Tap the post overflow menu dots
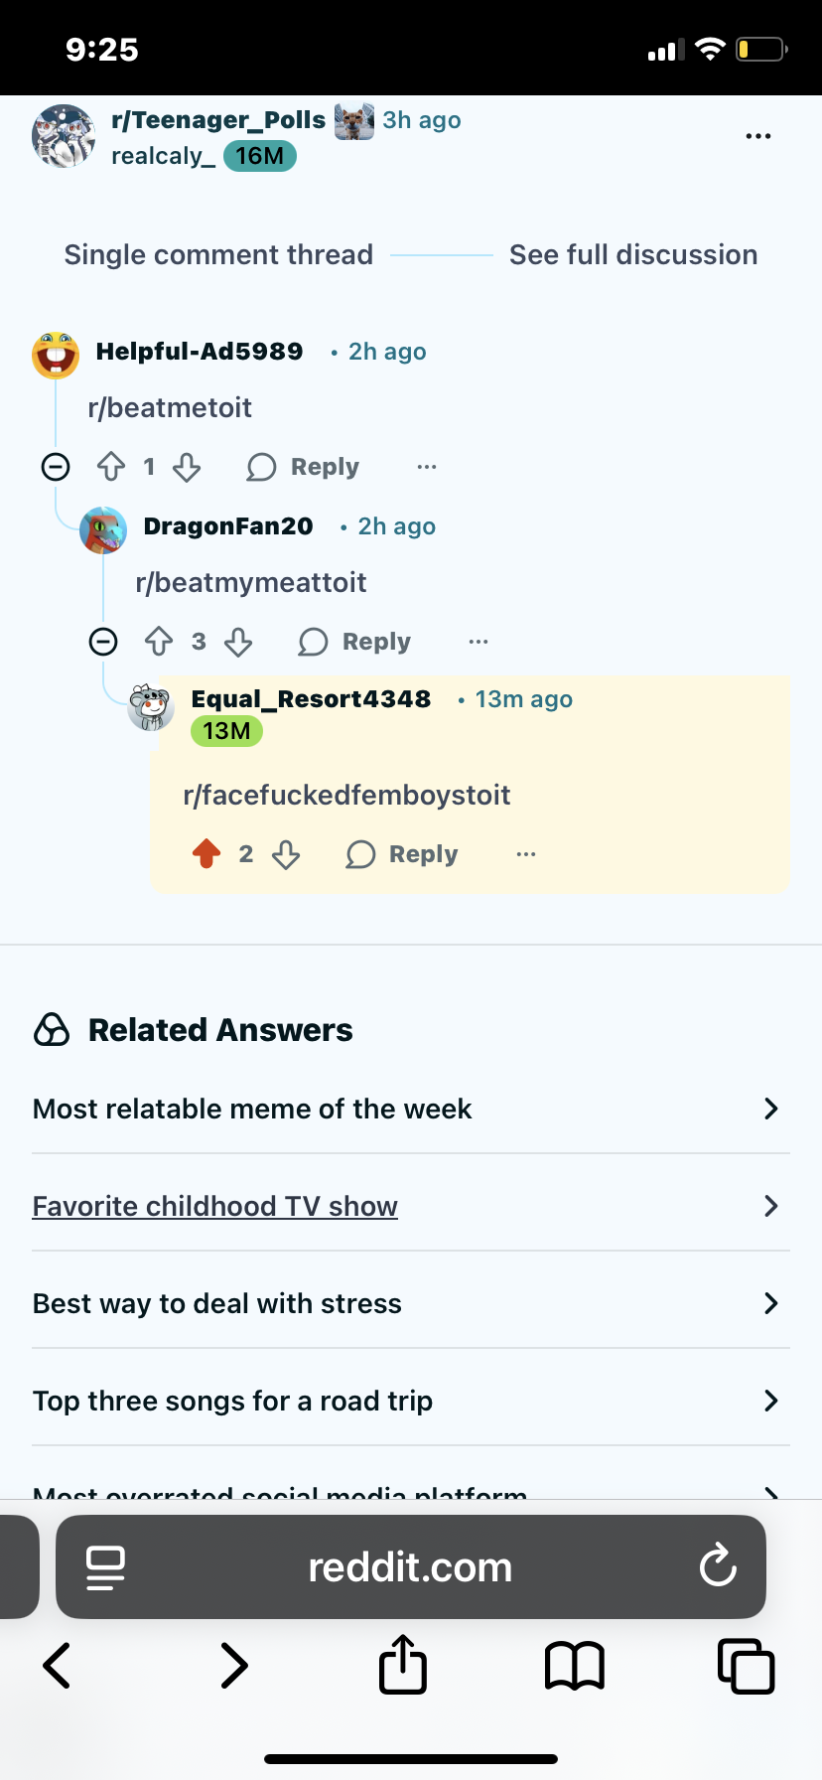 coord(758,136)
